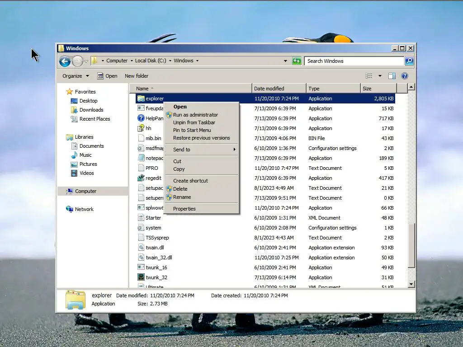Click the regedit file icon
The height and width of the screenshot is (347, 463).
click(141, 178)
